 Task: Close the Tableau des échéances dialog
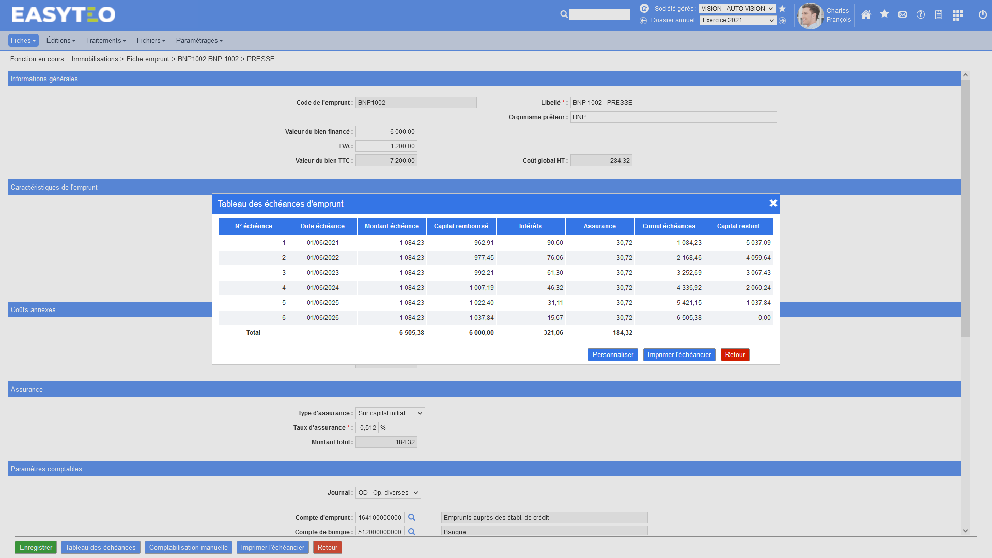click(773, 204)
